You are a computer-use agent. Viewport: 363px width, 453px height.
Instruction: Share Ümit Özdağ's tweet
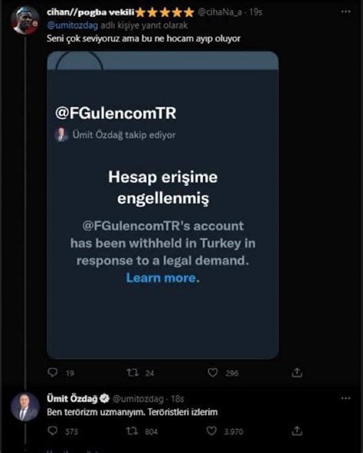point(297,431)
